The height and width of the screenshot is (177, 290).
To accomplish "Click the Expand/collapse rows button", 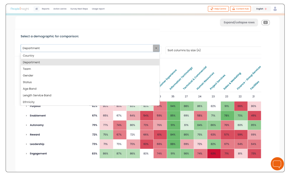I will pyautogui.click(x=239, y=22).
